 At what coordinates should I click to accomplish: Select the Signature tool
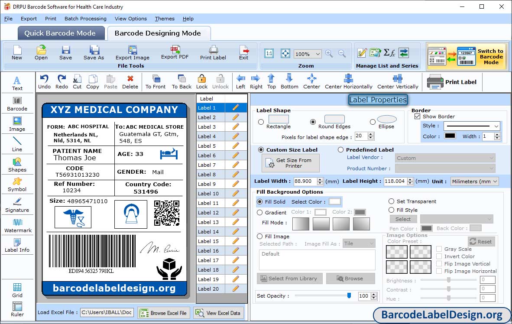17,205
